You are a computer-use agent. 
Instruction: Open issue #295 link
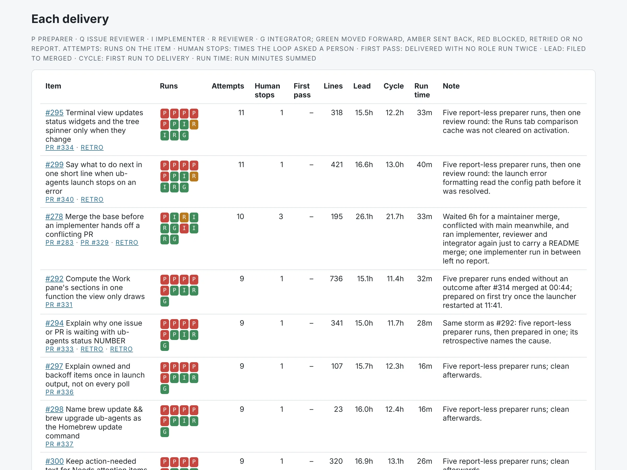(54, 113)
